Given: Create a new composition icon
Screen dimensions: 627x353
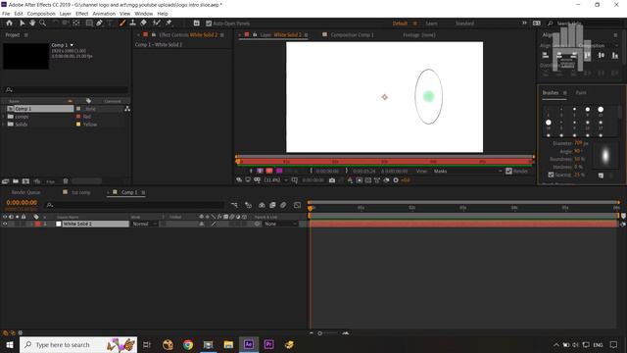Looking at the screenshot, I should coord(25,181).
